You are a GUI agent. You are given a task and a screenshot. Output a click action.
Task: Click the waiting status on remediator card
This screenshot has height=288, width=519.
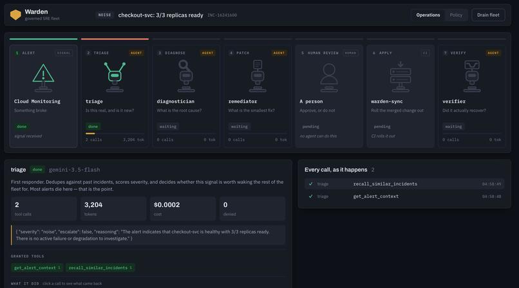(x=240, y=127)
